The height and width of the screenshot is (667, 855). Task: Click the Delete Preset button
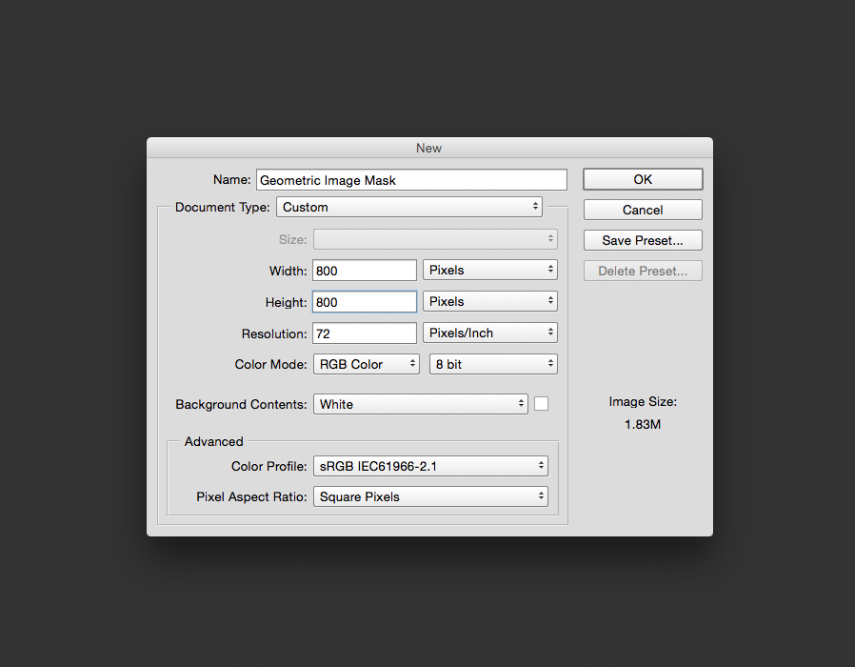click(x=643, y=272)
